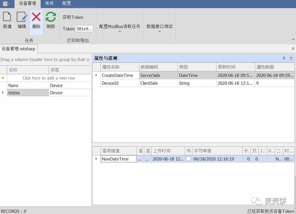The width and height of the screenshot is (296, 214).
Task: Click the 更新时间 column header
Action: click(x=235, y=67)
